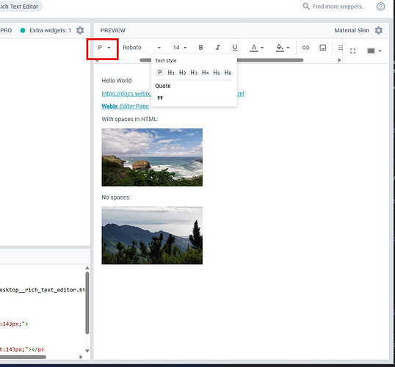Click the code panel vertical scrollbar thumb
This screenshot has width=395, height=367.
(87, 302)
